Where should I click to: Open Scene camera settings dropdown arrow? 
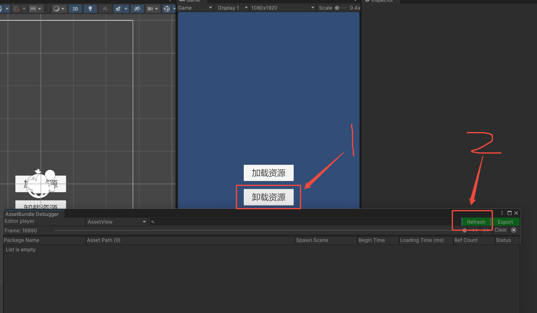coord(156,9)
